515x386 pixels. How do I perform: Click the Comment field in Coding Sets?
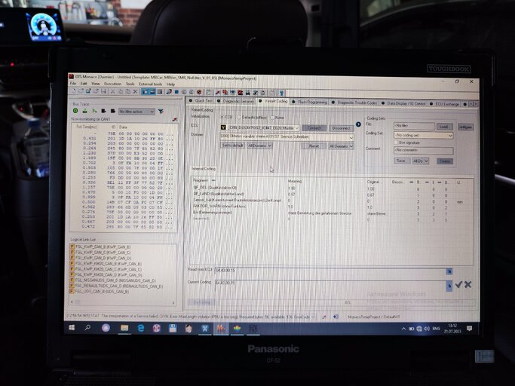click(423, 151)
